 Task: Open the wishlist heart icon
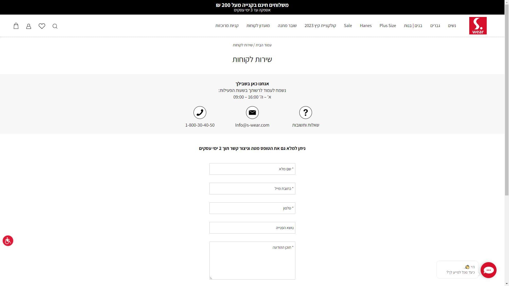coord(42,26)
